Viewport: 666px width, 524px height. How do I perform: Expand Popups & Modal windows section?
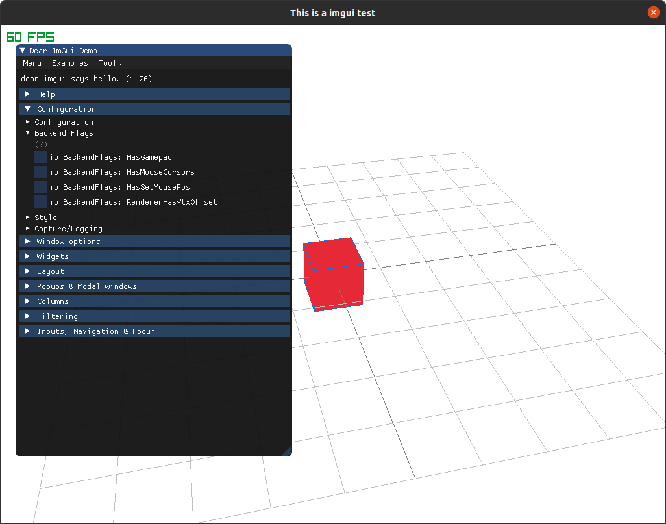pos(154,286)
